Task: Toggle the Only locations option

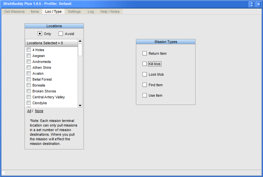Action: (40, 34)
